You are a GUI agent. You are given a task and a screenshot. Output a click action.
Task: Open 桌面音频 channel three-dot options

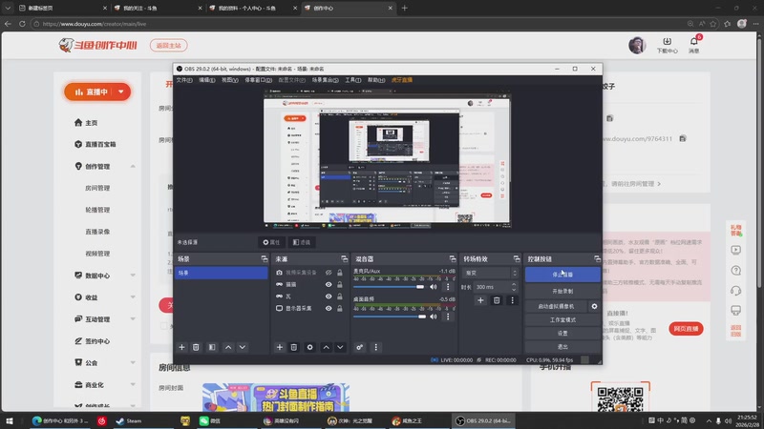(448, 317)
